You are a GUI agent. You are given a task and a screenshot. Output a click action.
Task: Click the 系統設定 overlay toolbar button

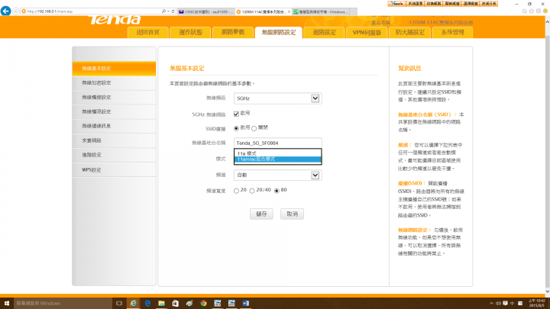pos(416,4)
